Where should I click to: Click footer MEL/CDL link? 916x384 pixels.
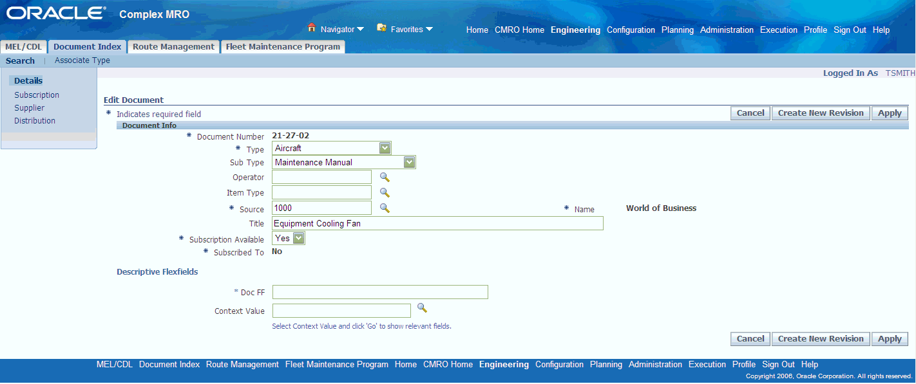click(115, 365)
